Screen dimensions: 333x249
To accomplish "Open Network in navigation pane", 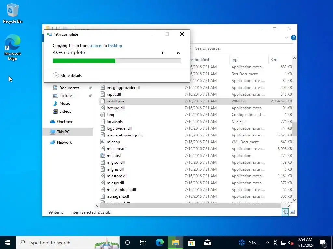I will (x=64, y=142).
